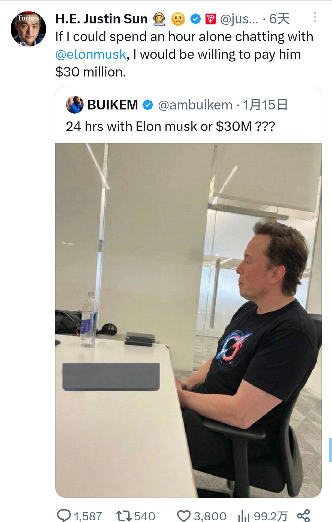Screen dimensions: 332x522
Task: Tap the retweet arrows icon
Action: [124, 516]
